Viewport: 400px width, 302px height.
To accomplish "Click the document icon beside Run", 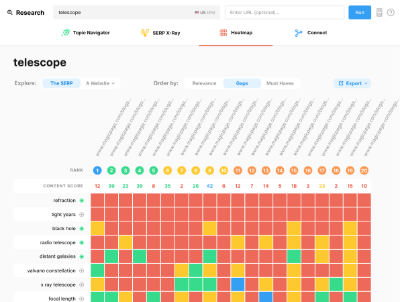I will click(379, 12).
